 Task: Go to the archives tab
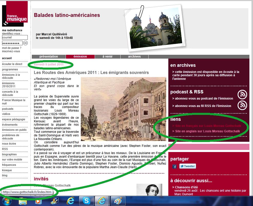134,57
